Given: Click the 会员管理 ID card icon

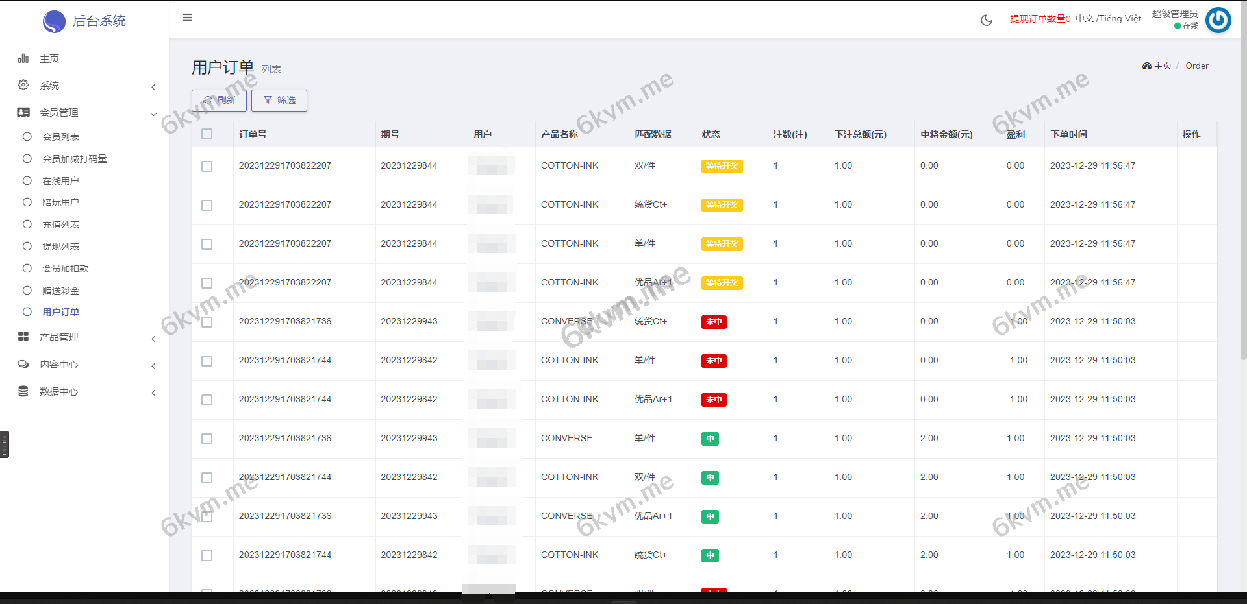Looking at the screenshot, I should tap(23, 112).
